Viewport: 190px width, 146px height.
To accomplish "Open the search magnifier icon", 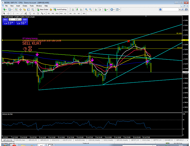I will 183,9.
